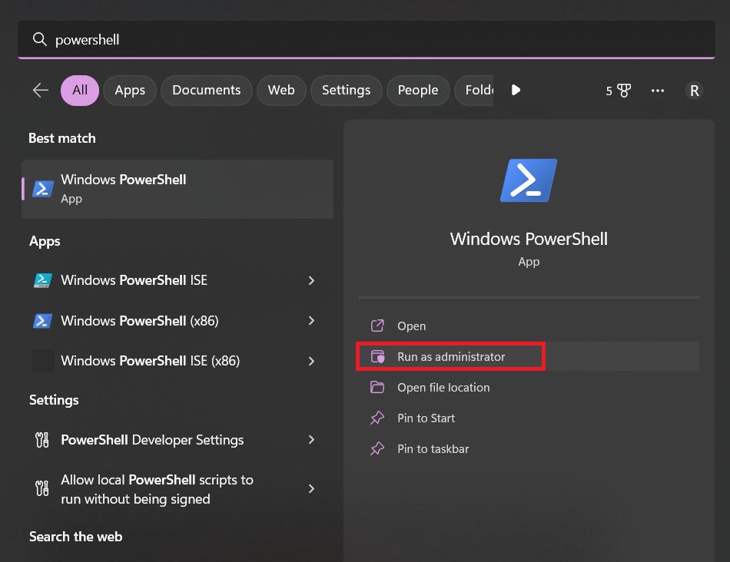This screenshot has width=730, height=562.
Task: Expand Windows PowerShell ISE options chevron
Action: [311, 280]
